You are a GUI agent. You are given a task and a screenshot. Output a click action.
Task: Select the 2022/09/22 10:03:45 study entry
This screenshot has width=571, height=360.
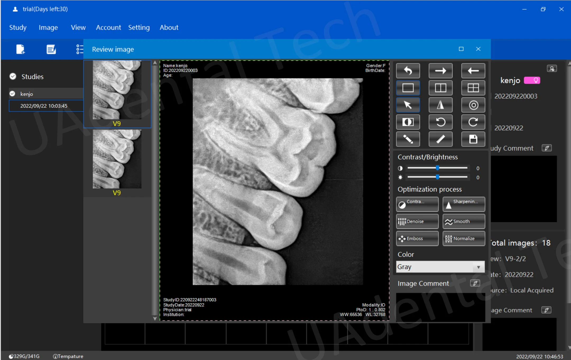coord(44,106)
